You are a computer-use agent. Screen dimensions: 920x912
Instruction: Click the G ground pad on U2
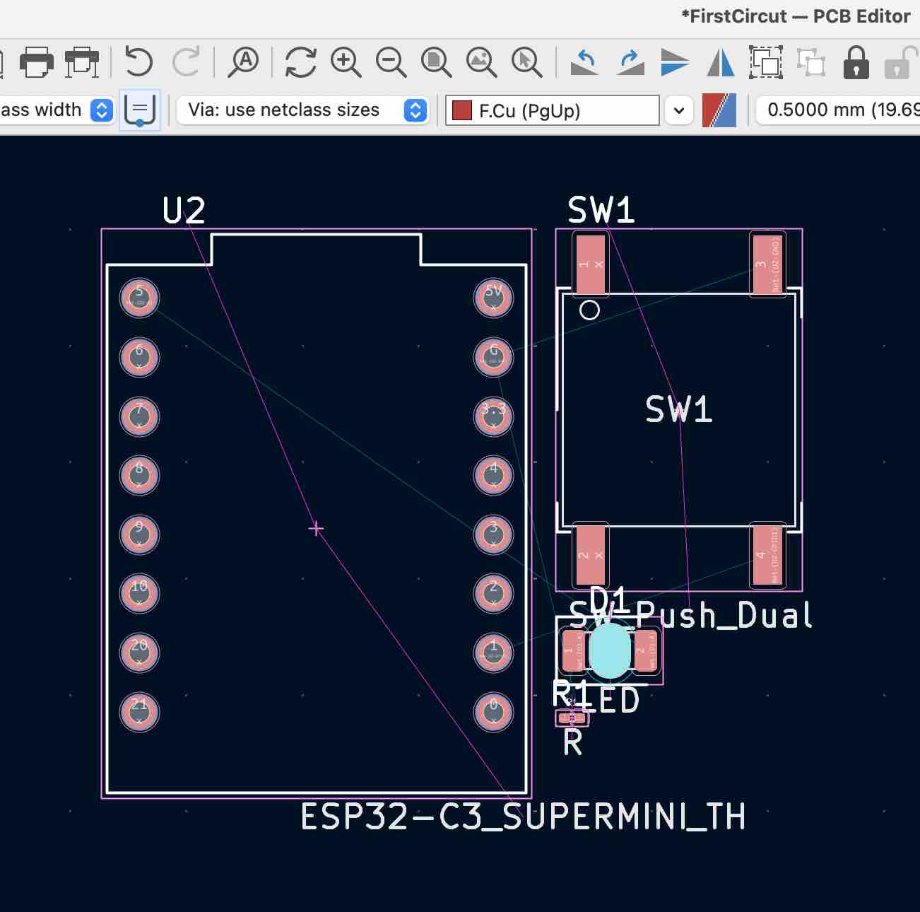[x=493, y=357]
